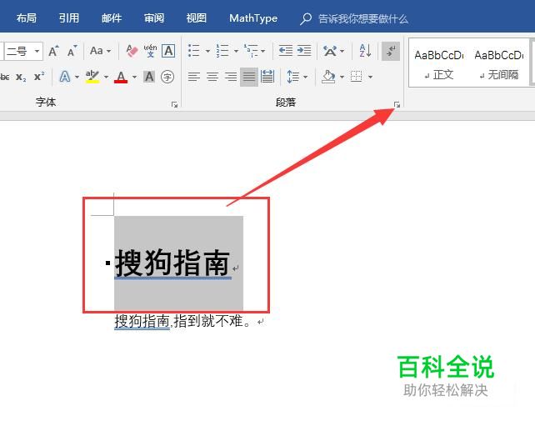Align text left
This screenshot has width=535, height=426.
(x=194, y=77)
